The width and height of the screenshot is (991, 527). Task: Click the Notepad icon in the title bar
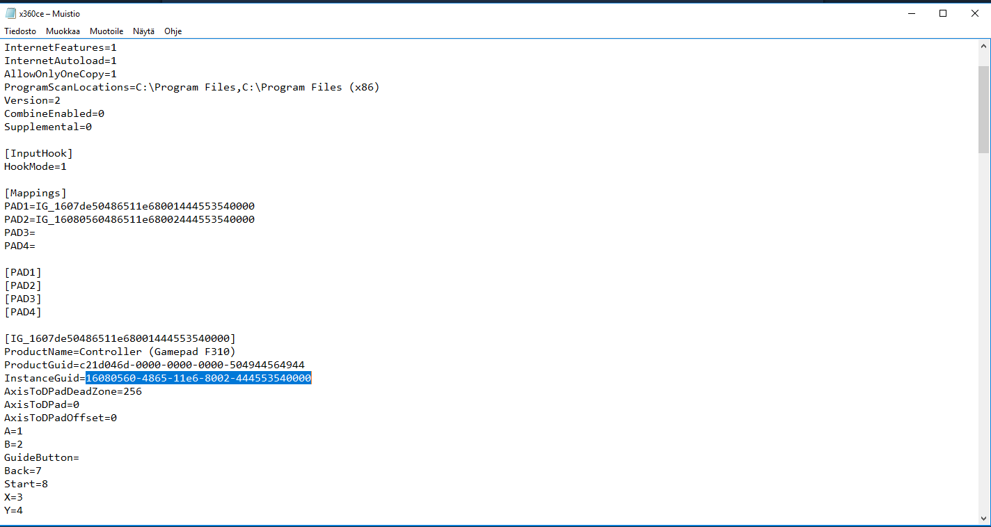(10, 14)
